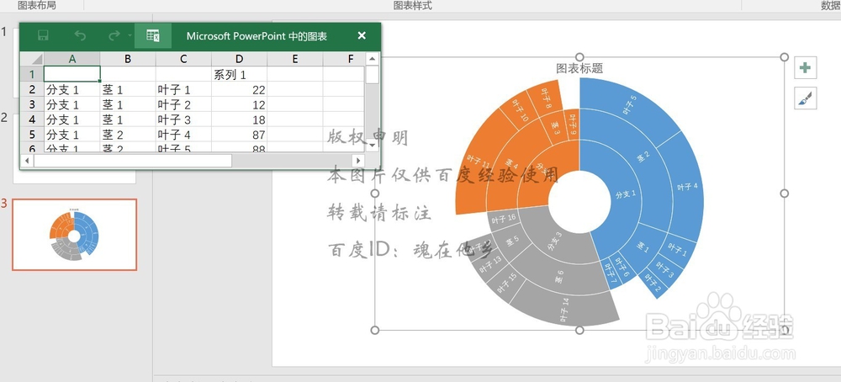Viewport: 841px width, 382px height.
Task: Click the top center chart resize handle
Action: 579,57
